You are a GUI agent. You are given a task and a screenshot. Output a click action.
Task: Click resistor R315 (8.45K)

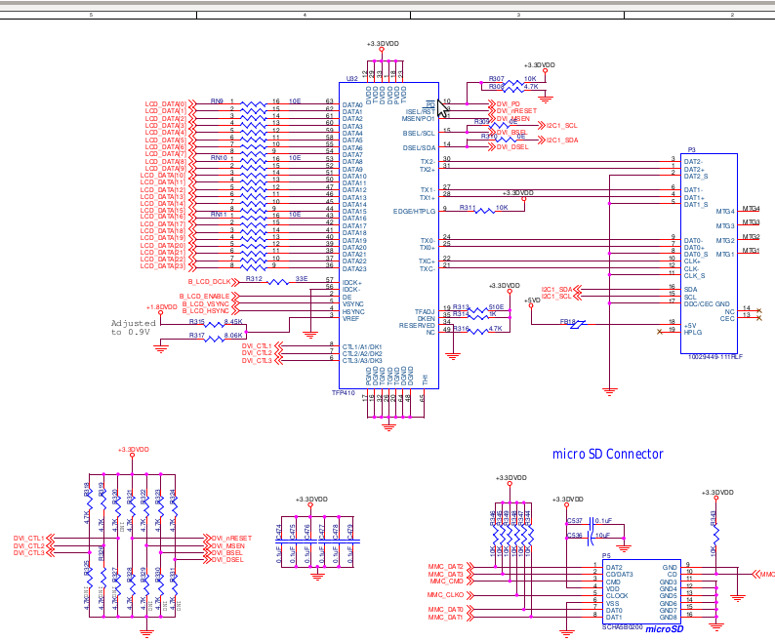point(214,324)
